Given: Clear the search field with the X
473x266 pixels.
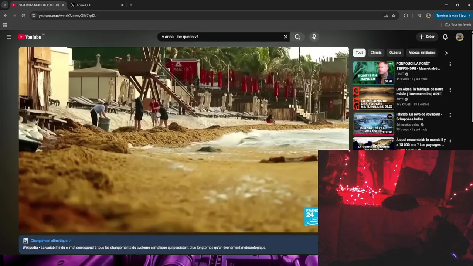Looking at the screenshot, I should coord(285,37).
